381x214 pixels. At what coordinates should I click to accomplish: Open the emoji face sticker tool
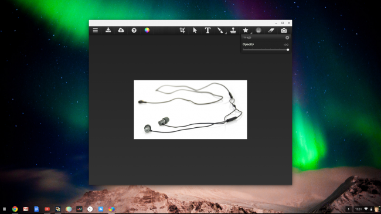(x=258, y=30)
